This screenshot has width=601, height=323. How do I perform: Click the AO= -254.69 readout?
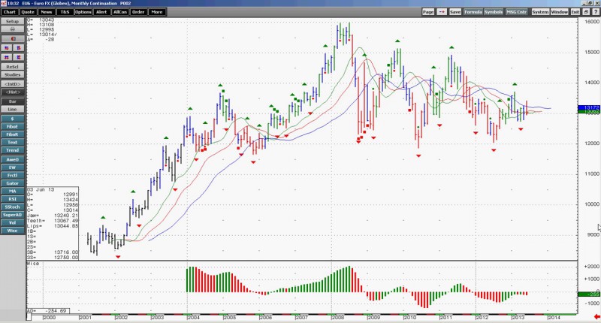pyautogui.click(x=48, y=311)
